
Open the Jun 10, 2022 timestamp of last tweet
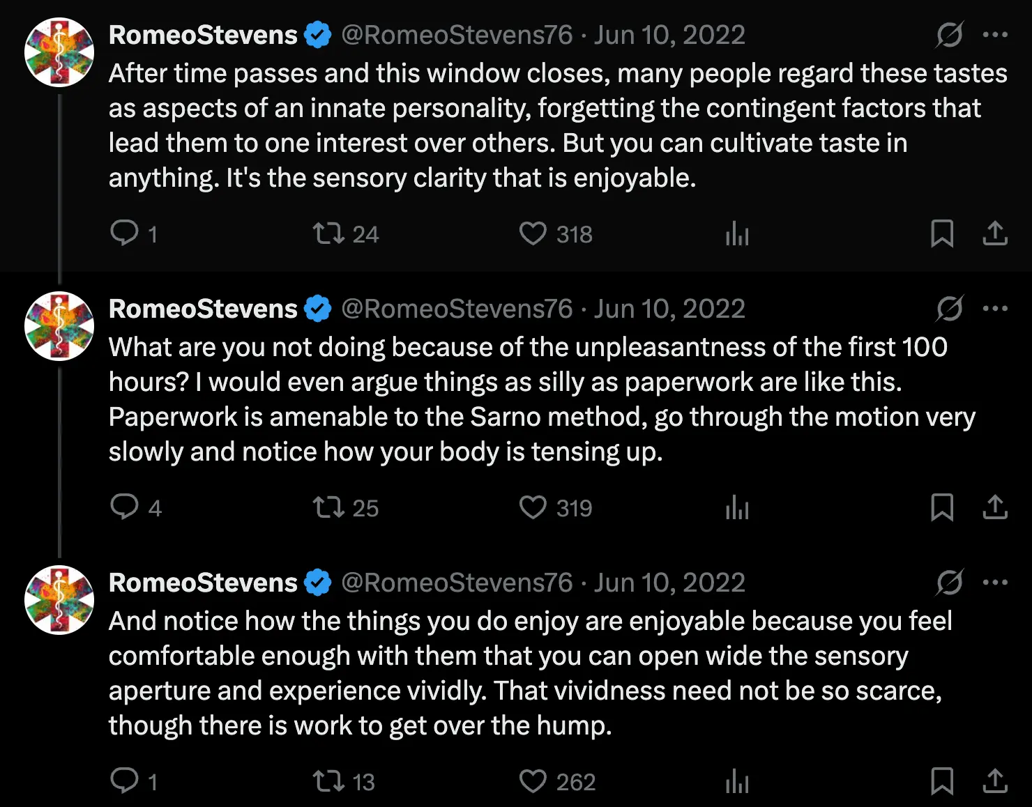(x=669, y=583)
